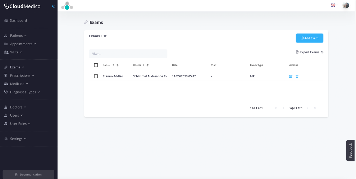Expand the Exams menu chevron
The height and width of the screenshot is (179, 356).
coord(23,67)
